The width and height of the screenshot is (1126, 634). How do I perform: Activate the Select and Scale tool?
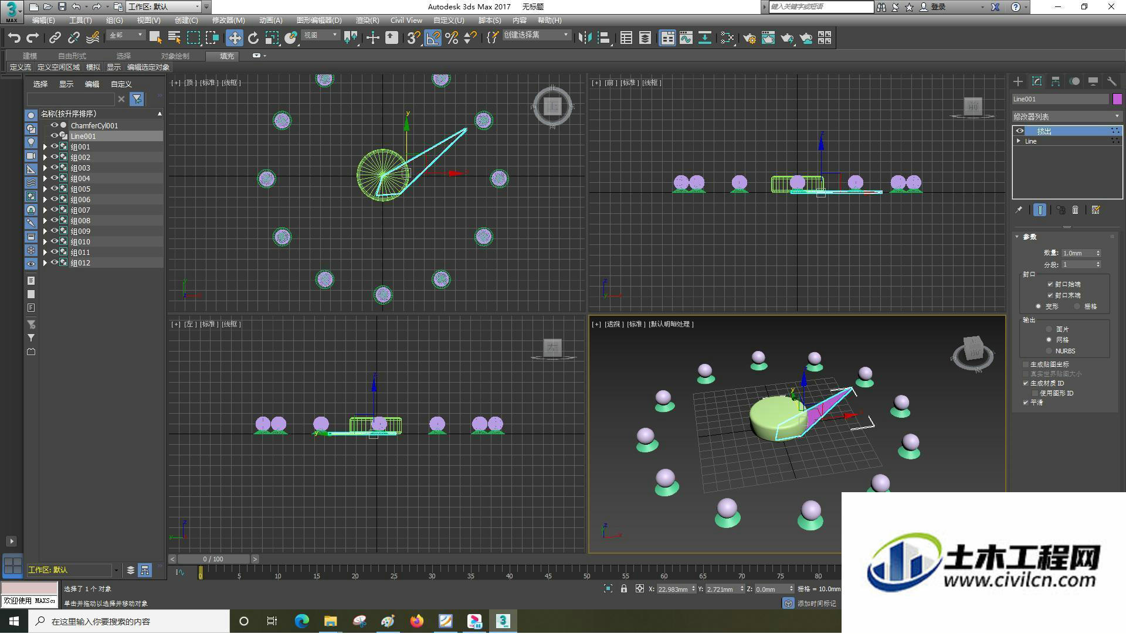click(x=272, y=38)
